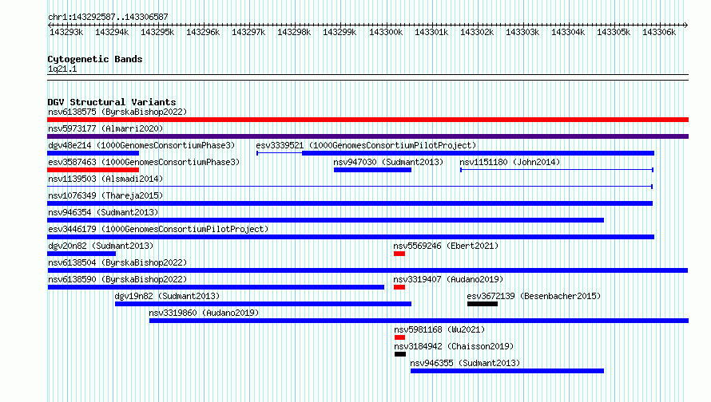Click the nsv947030 (Sudmant2013) label
Viewport: 711px width, 402px height.
(x=388, y=162)
